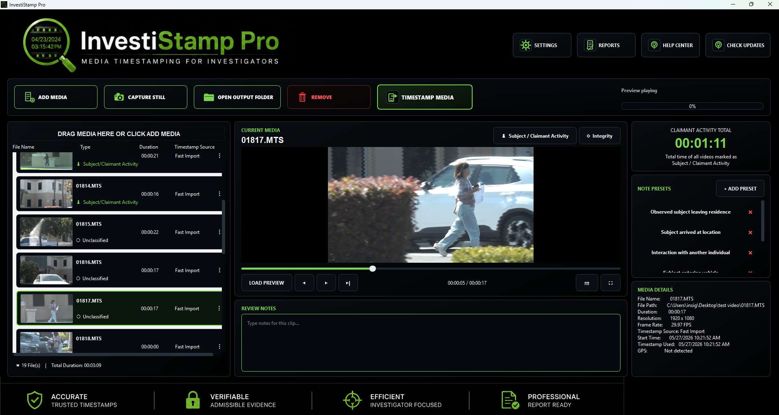Image resolution: width=779 pixels, height=415 pixels.
Task: Open the Settings gear button
Action: coord(542,45)
